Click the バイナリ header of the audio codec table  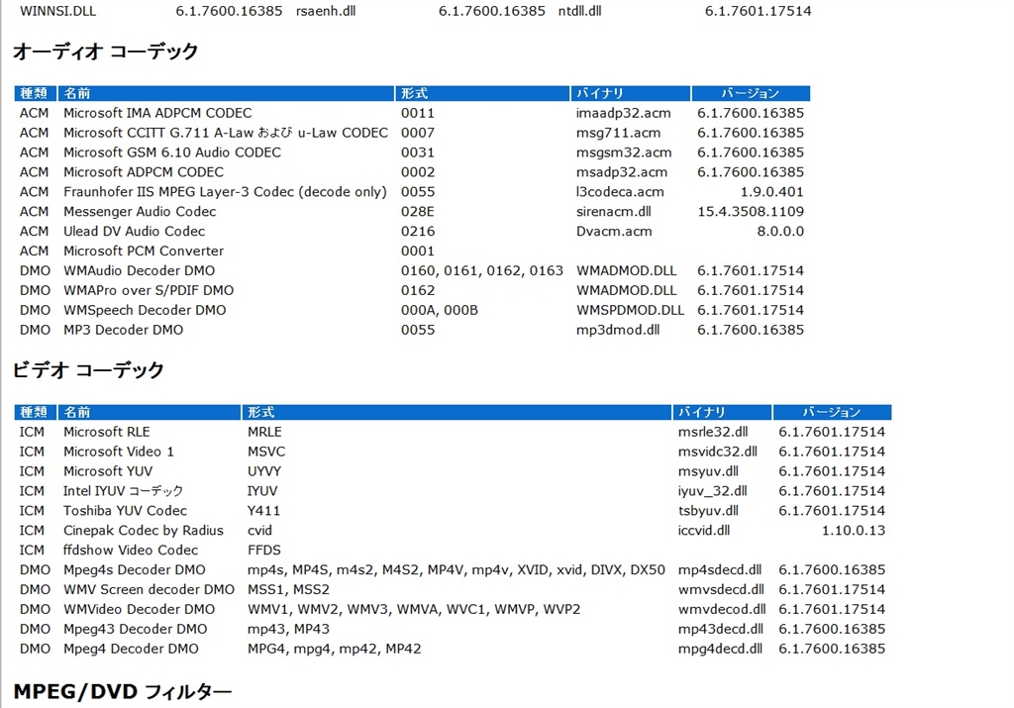click(631, 93)
